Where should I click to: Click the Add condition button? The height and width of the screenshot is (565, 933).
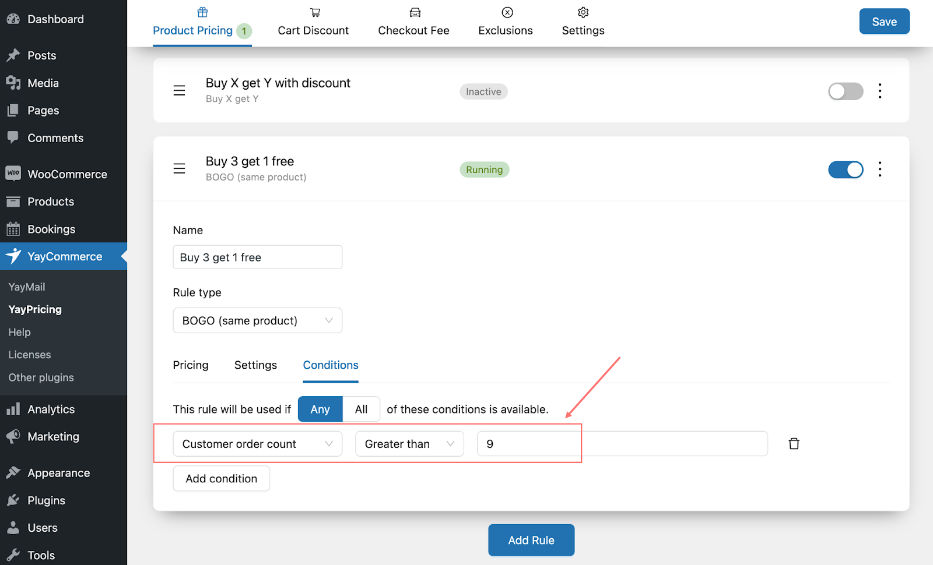click(x=221, y=478)
